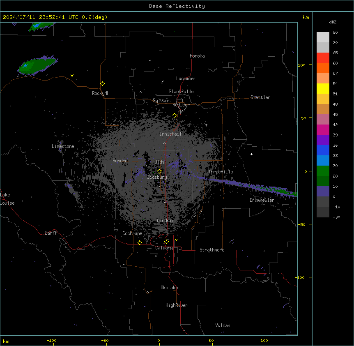Click the white plus marker west of Drumheller
354x346 pixels.
(251, 154)
